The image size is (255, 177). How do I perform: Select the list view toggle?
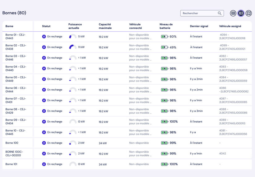241,13
